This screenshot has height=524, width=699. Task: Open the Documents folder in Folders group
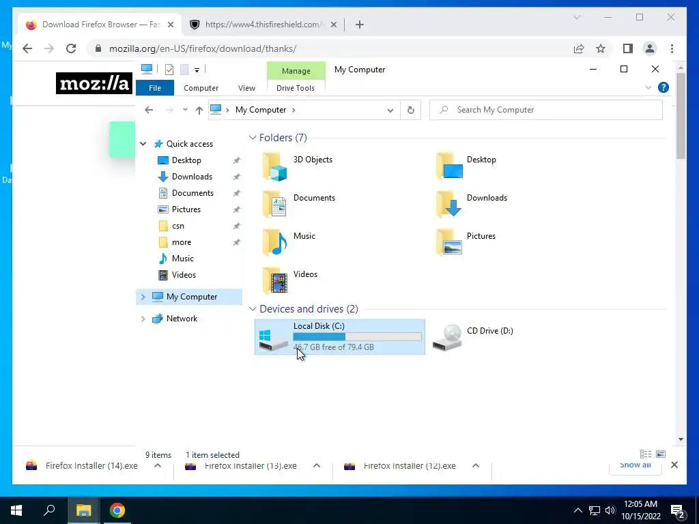(x=299, y=204)
